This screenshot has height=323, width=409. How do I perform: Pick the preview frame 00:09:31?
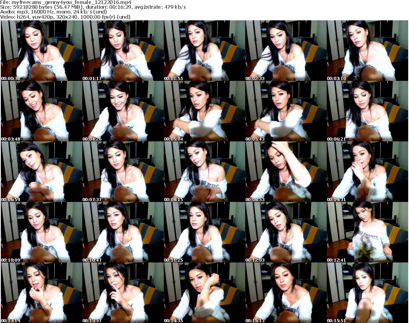pyautogui.click(x=367, y=172)
